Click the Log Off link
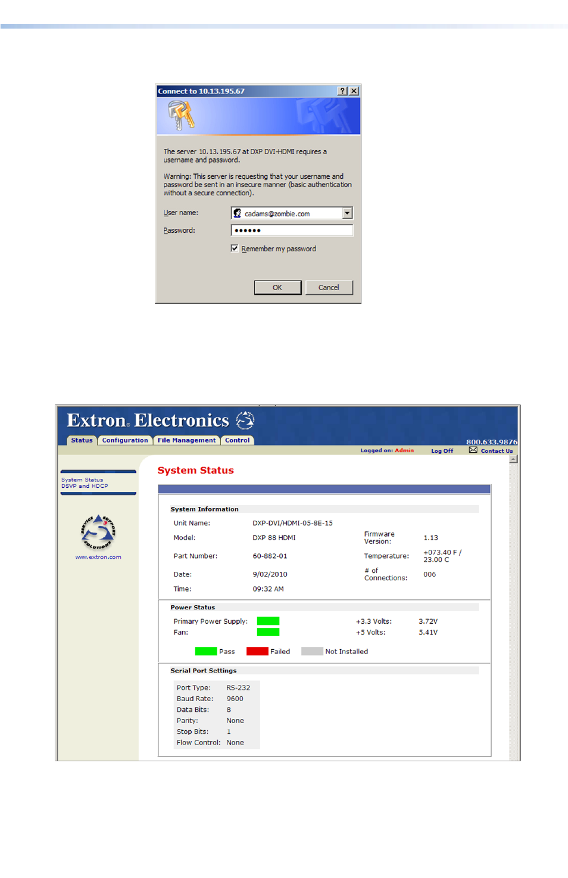 tap(442, 451)
